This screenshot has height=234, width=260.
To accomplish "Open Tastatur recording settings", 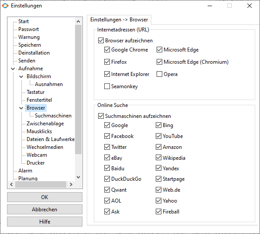I will point(35,92).
